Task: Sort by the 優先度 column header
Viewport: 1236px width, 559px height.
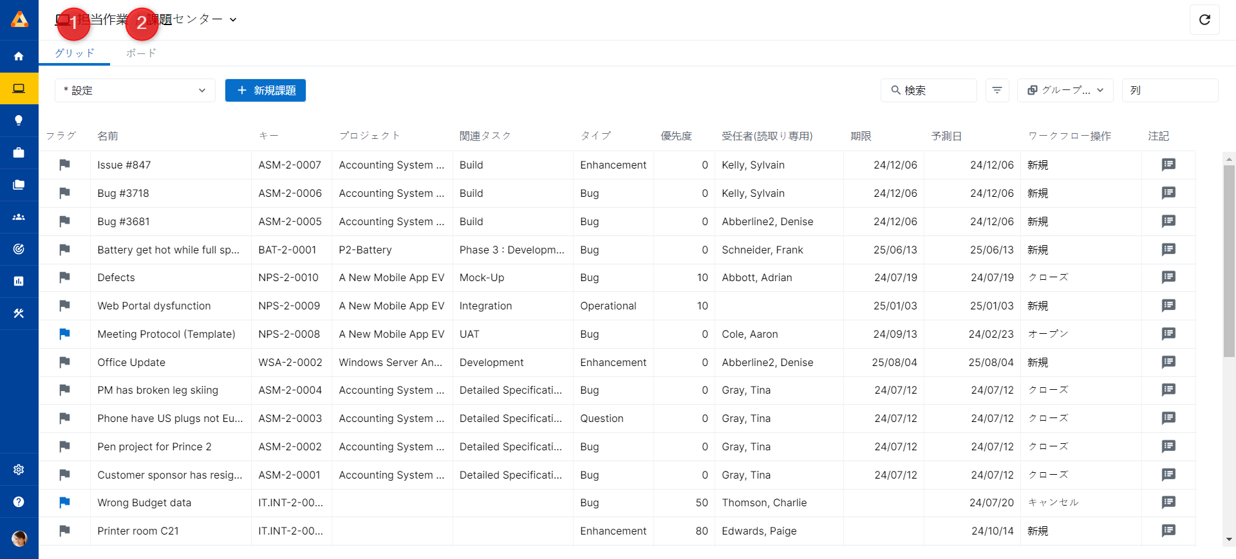Action: (676, 136)
